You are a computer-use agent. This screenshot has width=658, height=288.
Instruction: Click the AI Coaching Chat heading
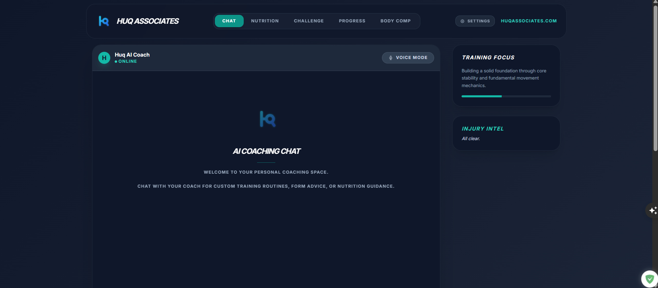click(266, 151)
